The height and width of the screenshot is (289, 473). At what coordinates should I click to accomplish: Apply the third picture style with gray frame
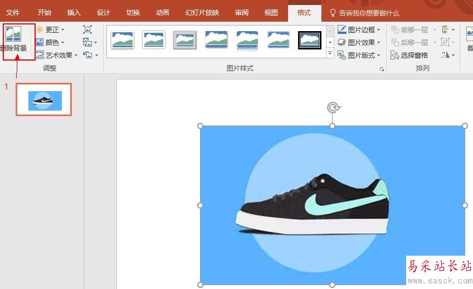[185, 40]
